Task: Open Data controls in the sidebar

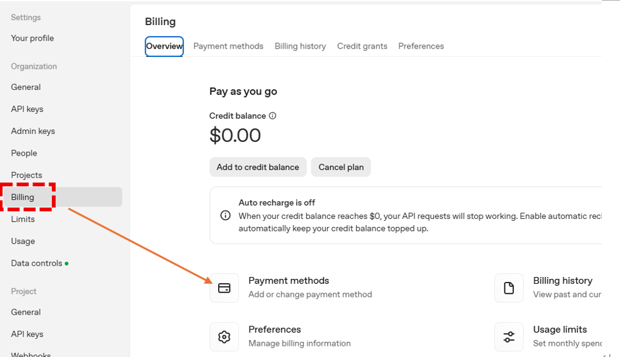Action: [37, 263]
